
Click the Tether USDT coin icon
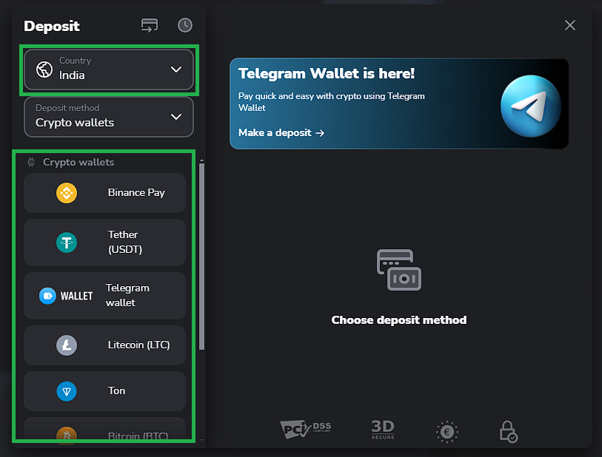(67, 243)
